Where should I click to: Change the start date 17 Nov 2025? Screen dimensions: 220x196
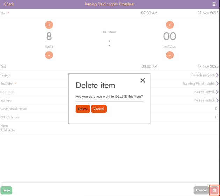(208, 13)
